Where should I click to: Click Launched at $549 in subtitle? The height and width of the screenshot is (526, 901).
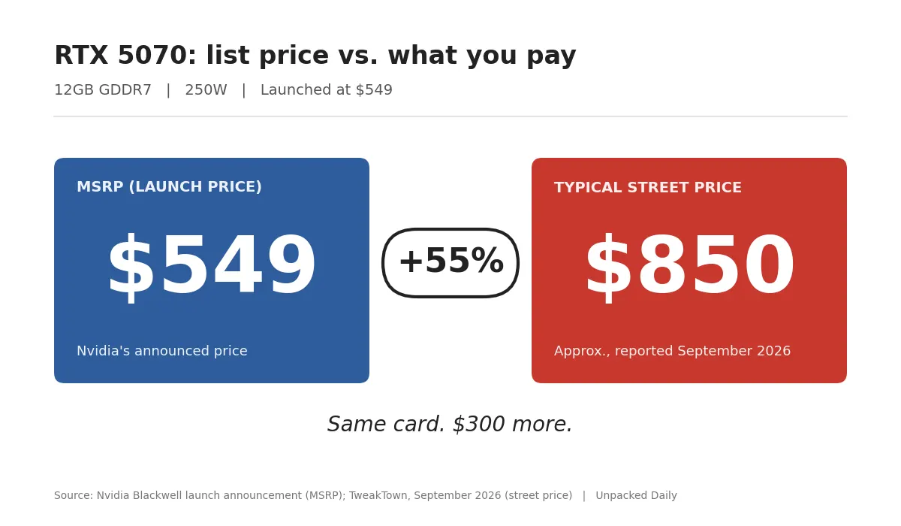[327, 90]
